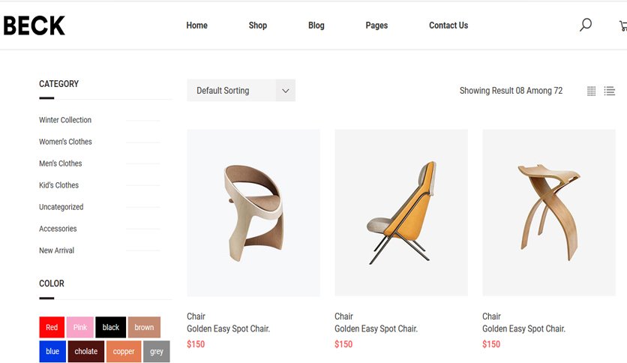This screenshot has height=363, width=627.
Task: Filter by the Red color swatch
Action: tap(52, 327)
